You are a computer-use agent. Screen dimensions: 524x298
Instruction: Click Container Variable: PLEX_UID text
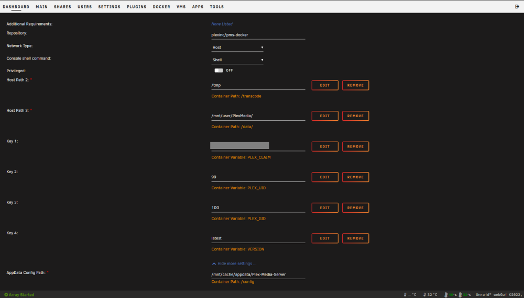pos(238,188)
